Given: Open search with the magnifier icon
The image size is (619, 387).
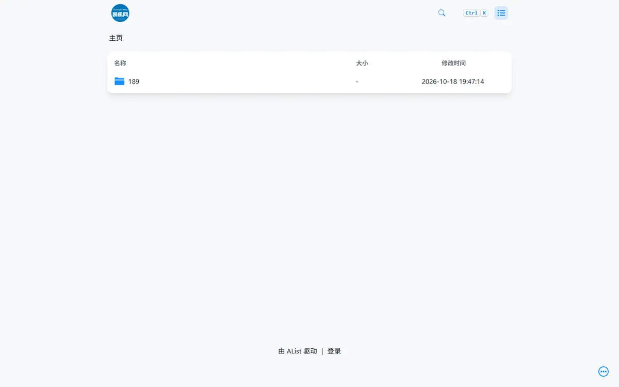Looking at the screenshot, I should [x=442, y=13].
